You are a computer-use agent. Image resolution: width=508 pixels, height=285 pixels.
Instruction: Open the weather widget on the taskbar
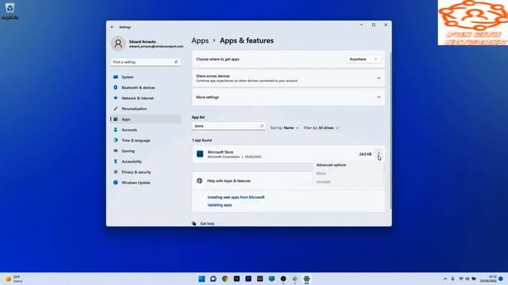[14, 279]
